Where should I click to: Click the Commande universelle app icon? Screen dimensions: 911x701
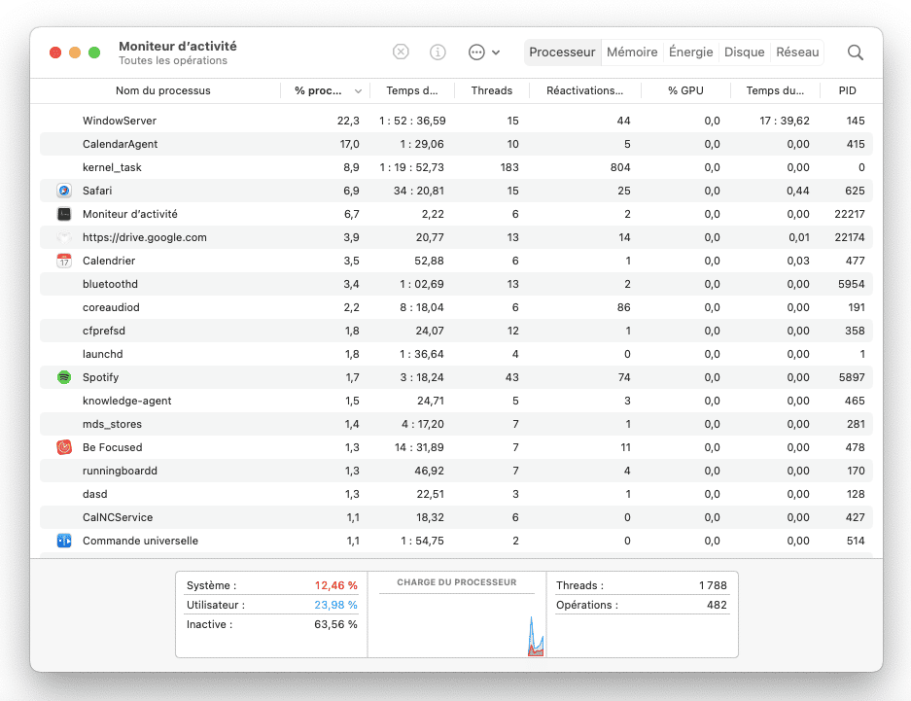(x=64, y=541)
